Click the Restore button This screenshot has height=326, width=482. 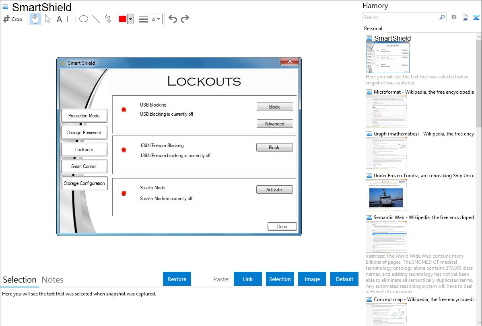pyautogui.click(x=177, y=279)
